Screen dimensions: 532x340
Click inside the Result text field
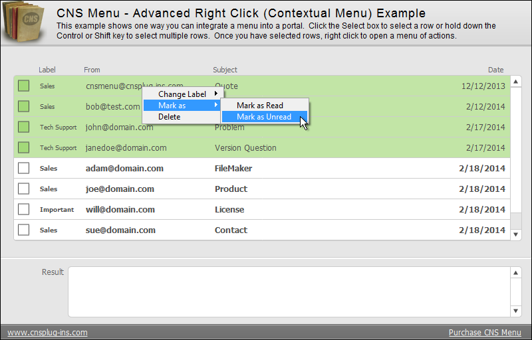[x=289, y=292]
